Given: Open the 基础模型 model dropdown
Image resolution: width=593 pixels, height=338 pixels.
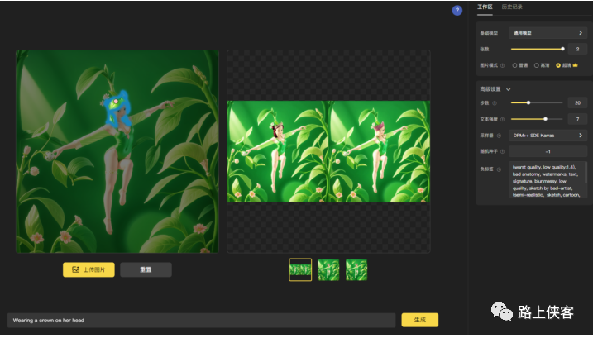Looking at the screenshot, I should click(548, 33).
